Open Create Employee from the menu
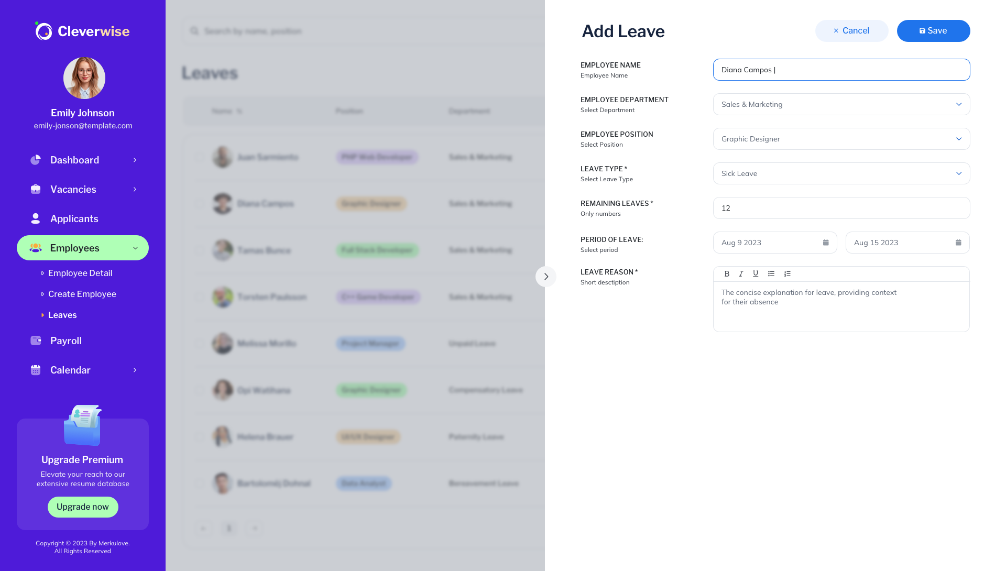 [x=82, y=294]
